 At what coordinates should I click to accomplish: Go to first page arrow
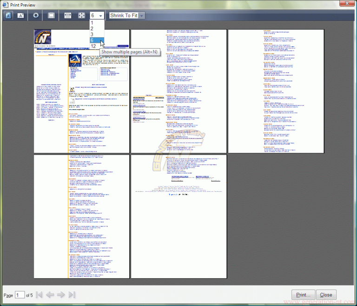pos(39,295)
